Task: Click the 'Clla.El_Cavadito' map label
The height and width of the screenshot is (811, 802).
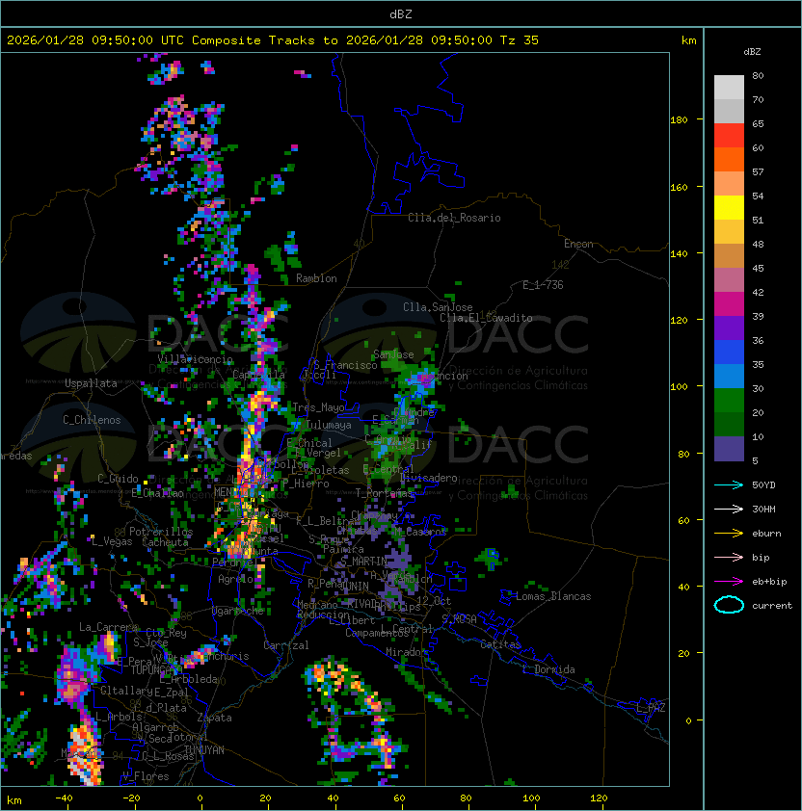Action: point(486,318)
